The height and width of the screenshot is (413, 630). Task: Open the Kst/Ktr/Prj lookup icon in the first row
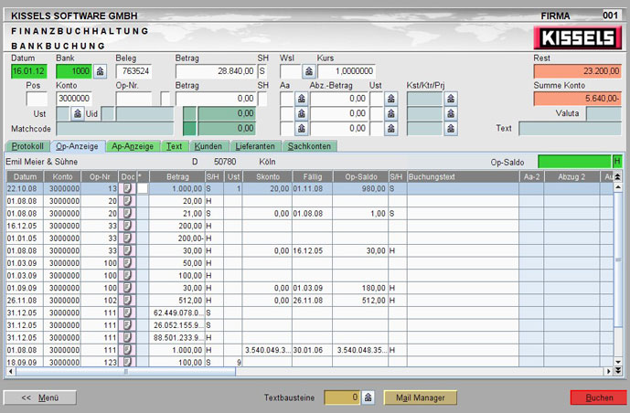pos(451,99)
